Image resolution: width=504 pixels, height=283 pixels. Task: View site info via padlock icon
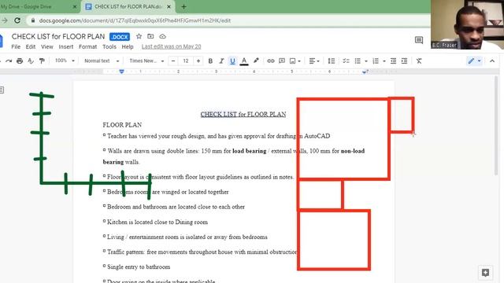pyautogui.click(x=33, y=20)
